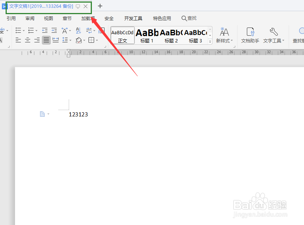
Task: Toggle justify alignment
Action: pos(46,40)
